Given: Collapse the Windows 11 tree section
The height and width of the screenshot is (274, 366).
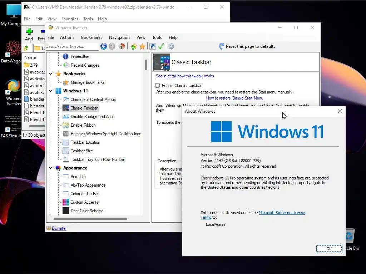Looking at the screenshot, I should pos(50,91).
